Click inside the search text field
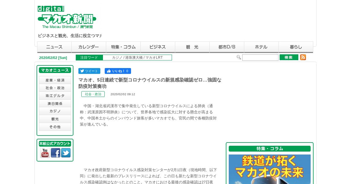This screenshot has height=184, width=351. [260, 58]
